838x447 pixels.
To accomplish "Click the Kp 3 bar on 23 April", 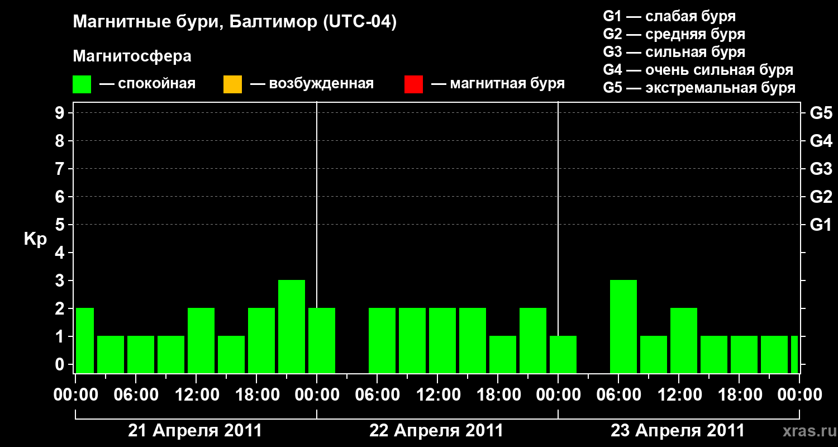I will (x=623, y=326).
